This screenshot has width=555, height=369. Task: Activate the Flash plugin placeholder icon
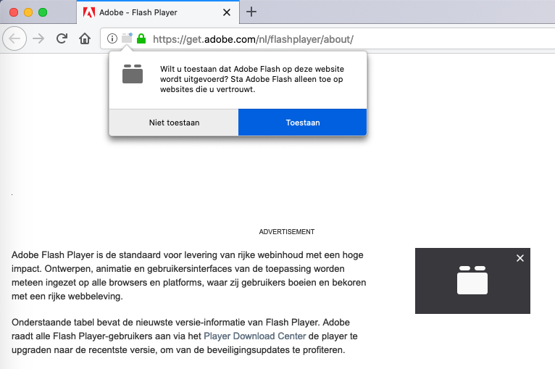(472, 280)
